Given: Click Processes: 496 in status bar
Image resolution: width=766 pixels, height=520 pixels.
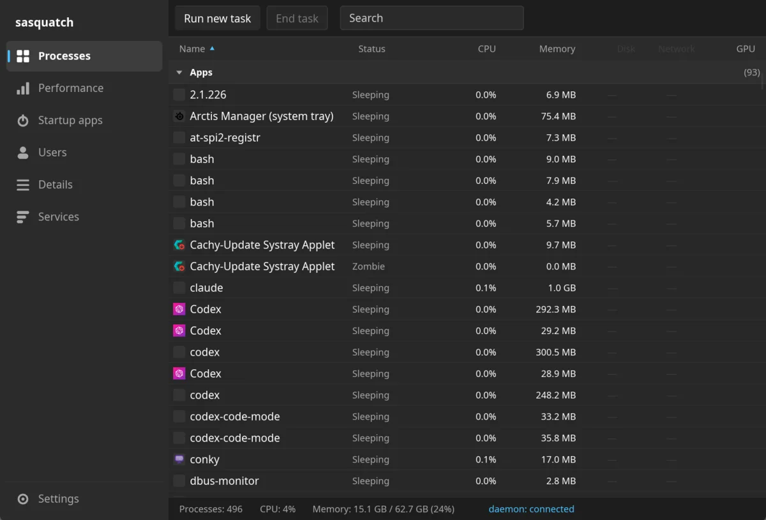Looking at the screenshot, I should pos(211,509).
